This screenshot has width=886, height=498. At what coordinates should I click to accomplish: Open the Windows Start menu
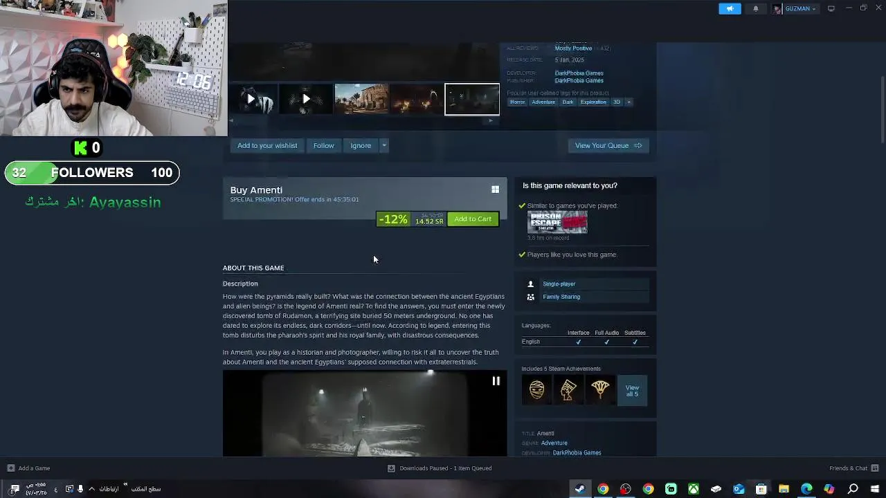point(875,489)
